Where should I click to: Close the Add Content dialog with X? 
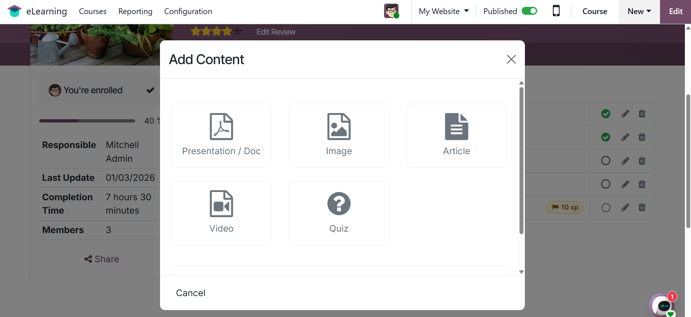[x=511, y=59]
